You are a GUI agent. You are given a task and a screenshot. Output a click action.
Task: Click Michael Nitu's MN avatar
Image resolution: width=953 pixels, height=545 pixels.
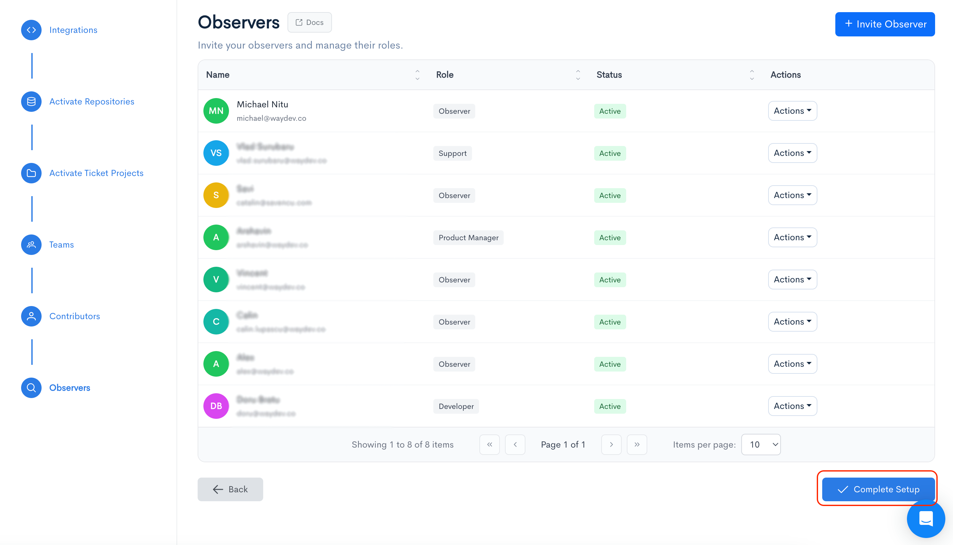click(216, 111)
